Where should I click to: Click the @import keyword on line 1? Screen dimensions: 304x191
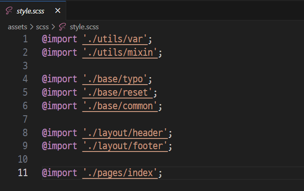pyautogui.click(x=60, y=39)
